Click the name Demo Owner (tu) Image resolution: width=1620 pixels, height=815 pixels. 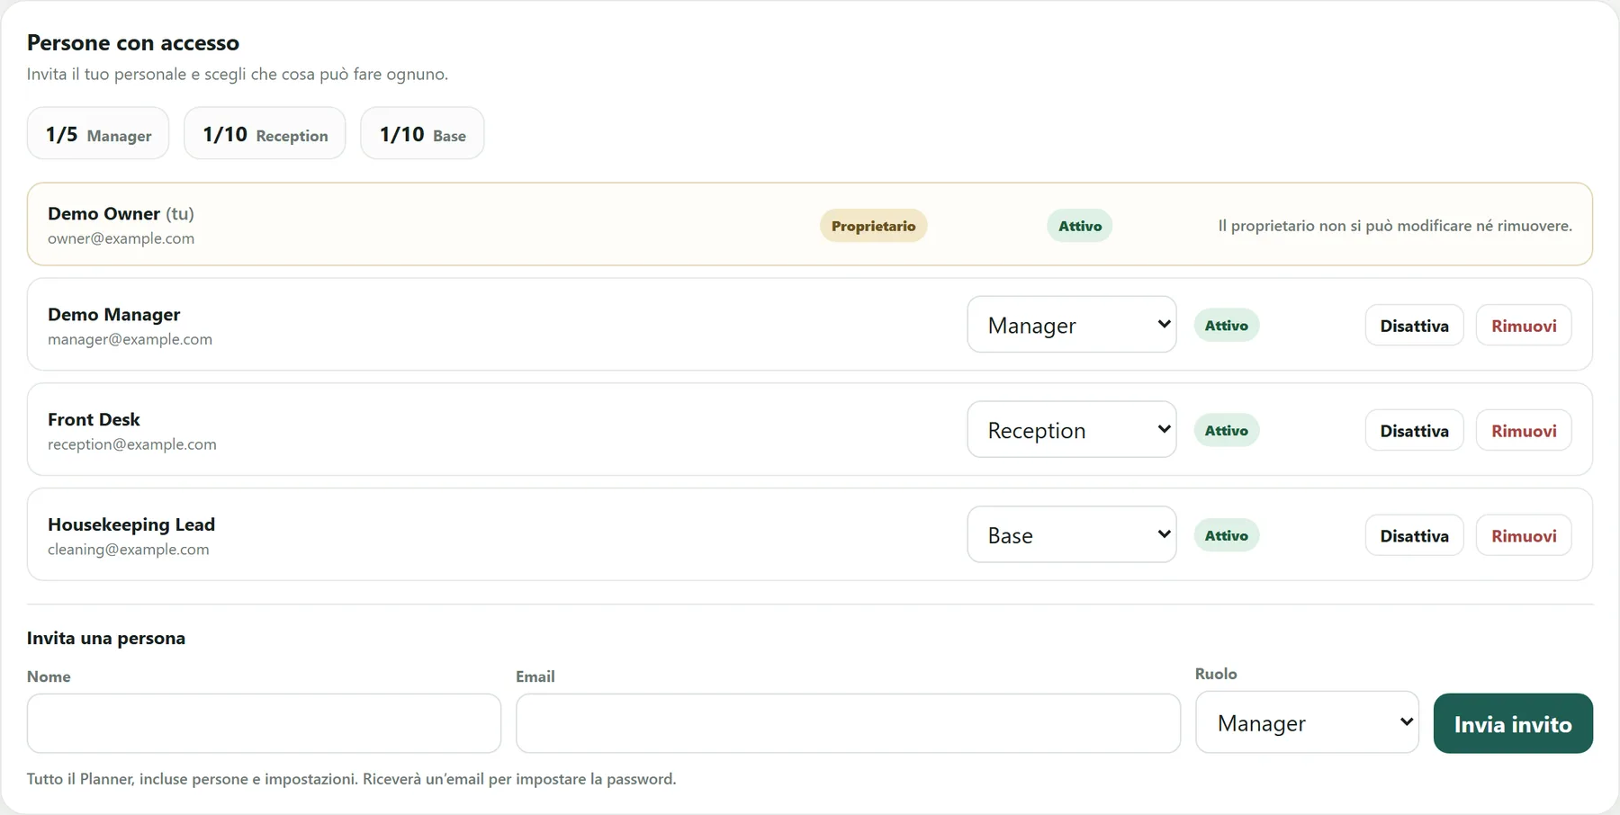[121, 213]
